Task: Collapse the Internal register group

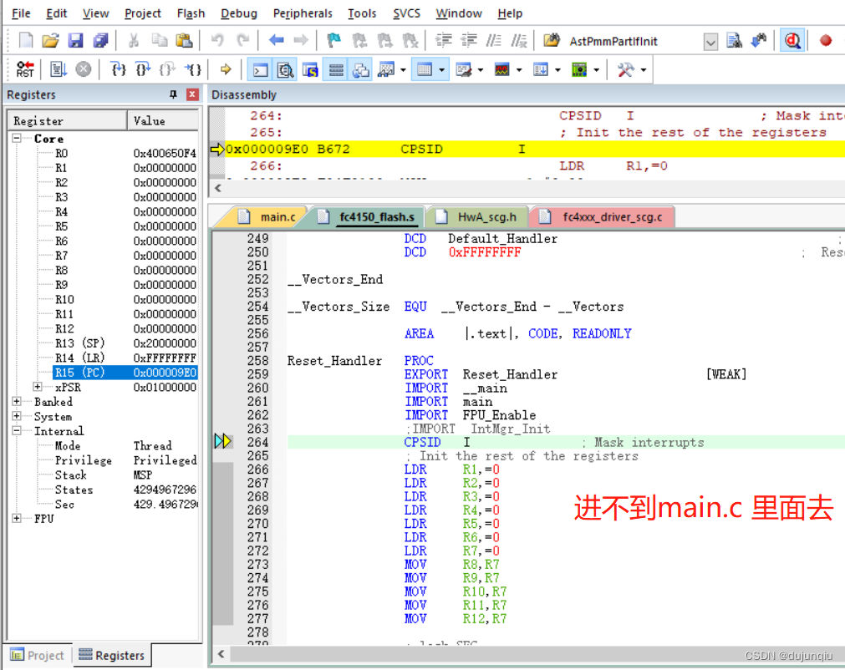Action: pyautogui.click(x=17, y=430)
